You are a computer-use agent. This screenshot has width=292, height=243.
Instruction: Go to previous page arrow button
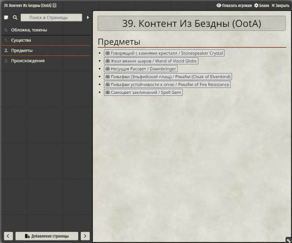coord(8,236)
